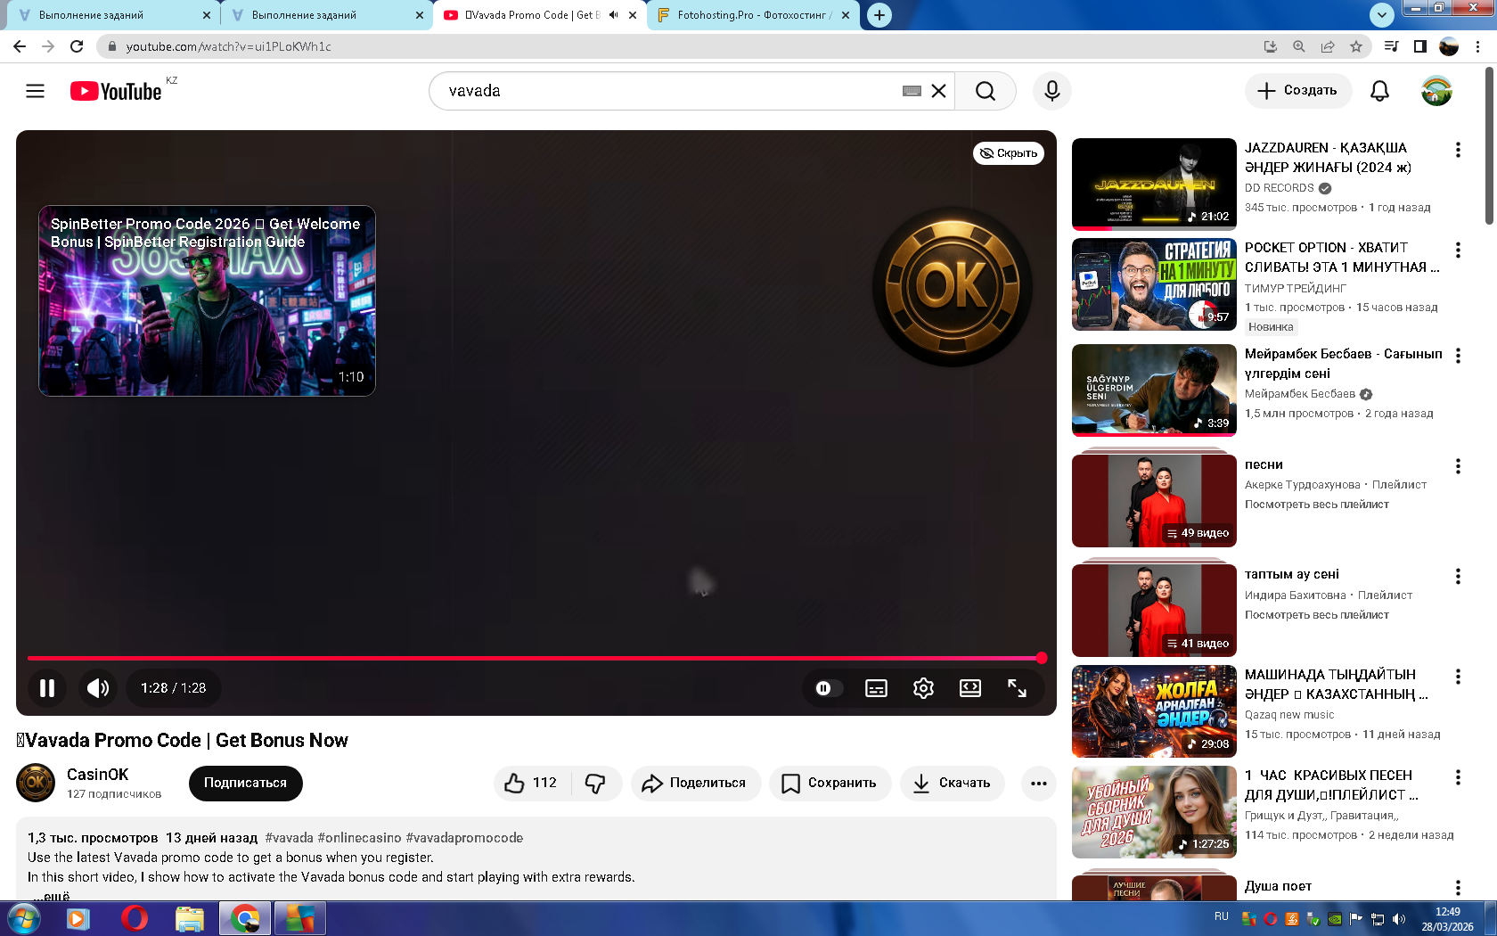Open options for POCKET OPTION video
Viewport: 1497px width, 936px height.
point(1458,250)
